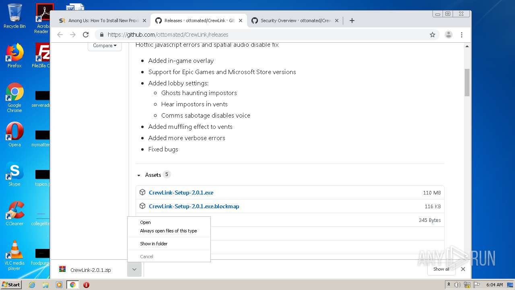515x290 pixels.
Task: Bookmark this page with the star icon
Action: tap(433, 35)
